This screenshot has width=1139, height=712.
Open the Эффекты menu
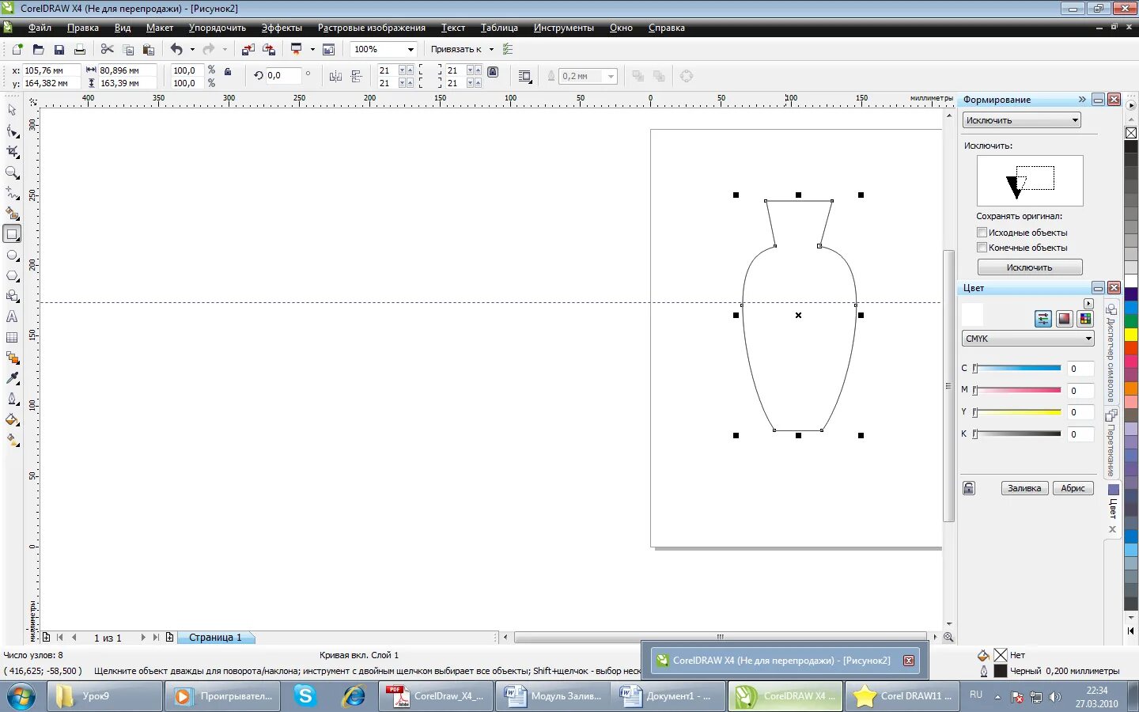[x=282, y=28]
